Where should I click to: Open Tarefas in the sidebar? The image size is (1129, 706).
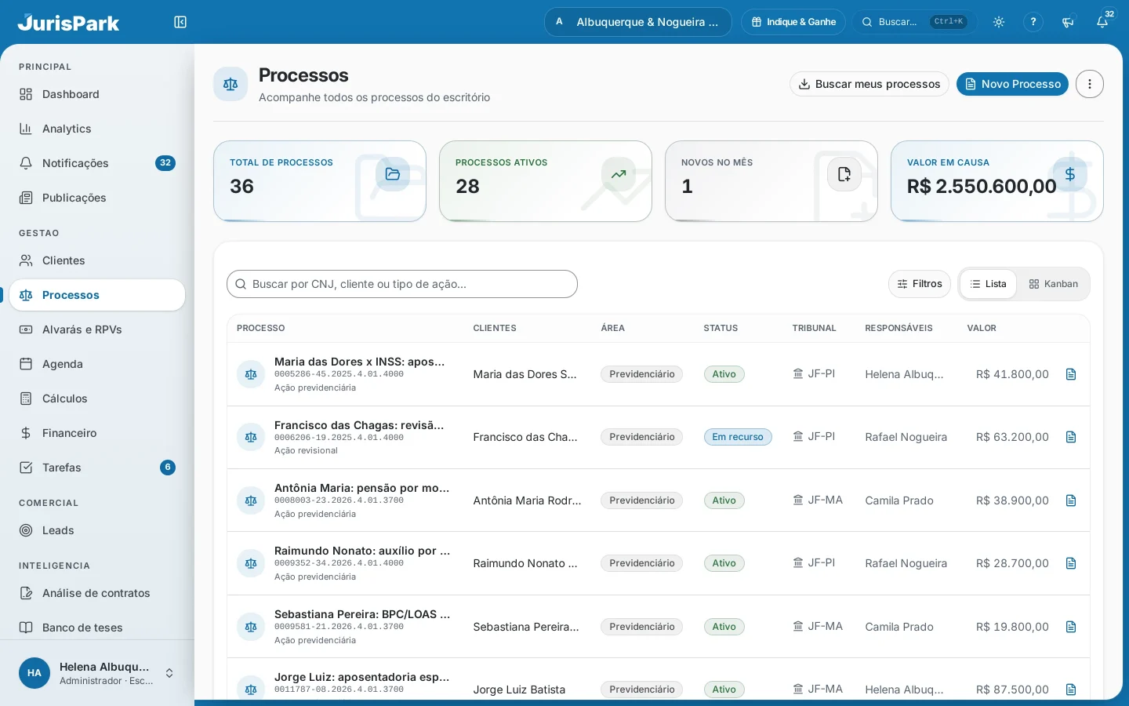(x=97, y=468)
